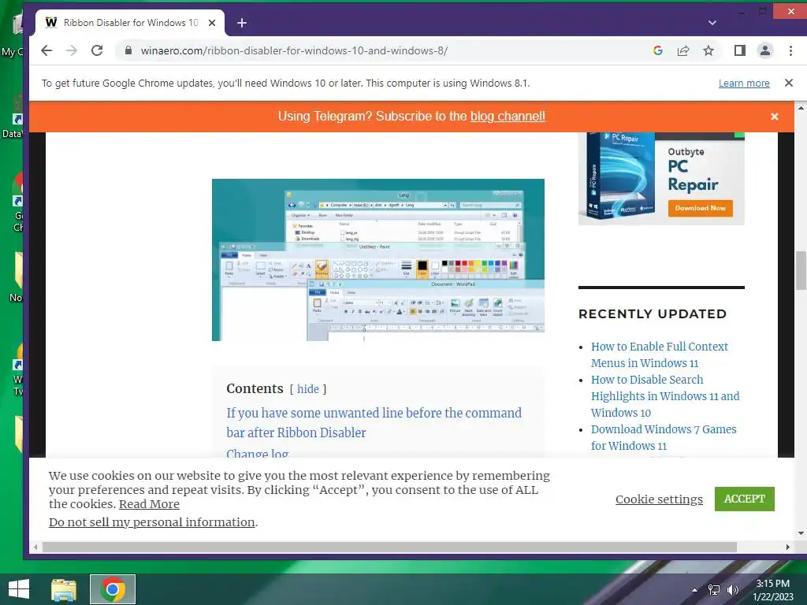Go back to the previous page
807x605 pixels.
(46, 50)
